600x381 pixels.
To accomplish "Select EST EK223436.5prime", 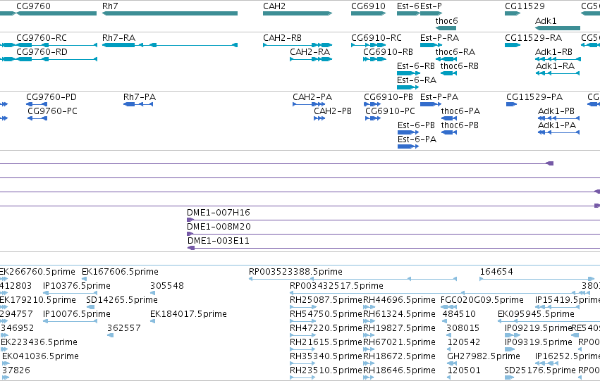I will (5, 350).
